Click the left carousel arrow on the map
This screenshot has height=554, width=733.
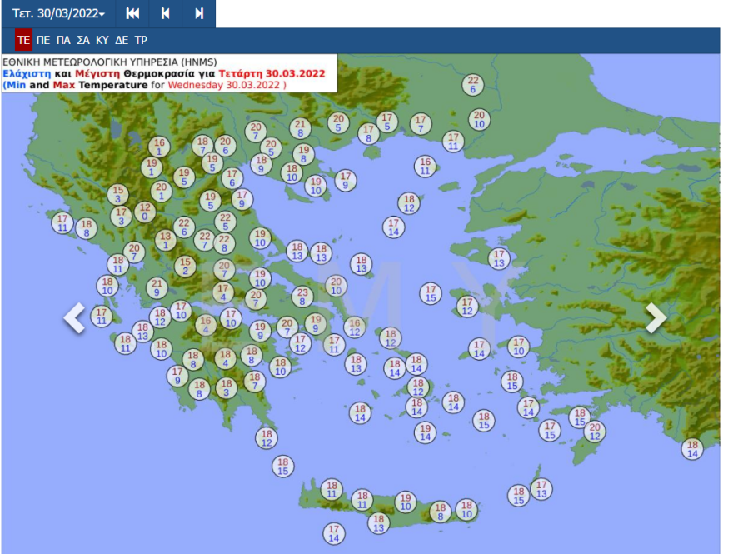[75, 317]
